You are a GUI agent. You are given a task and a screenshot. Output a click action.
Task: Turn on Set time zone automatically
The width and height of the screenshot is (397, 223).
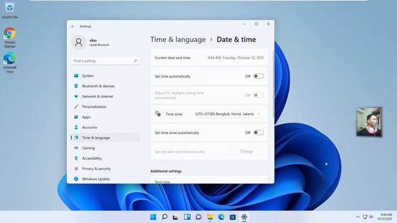[x=259, y=133]
